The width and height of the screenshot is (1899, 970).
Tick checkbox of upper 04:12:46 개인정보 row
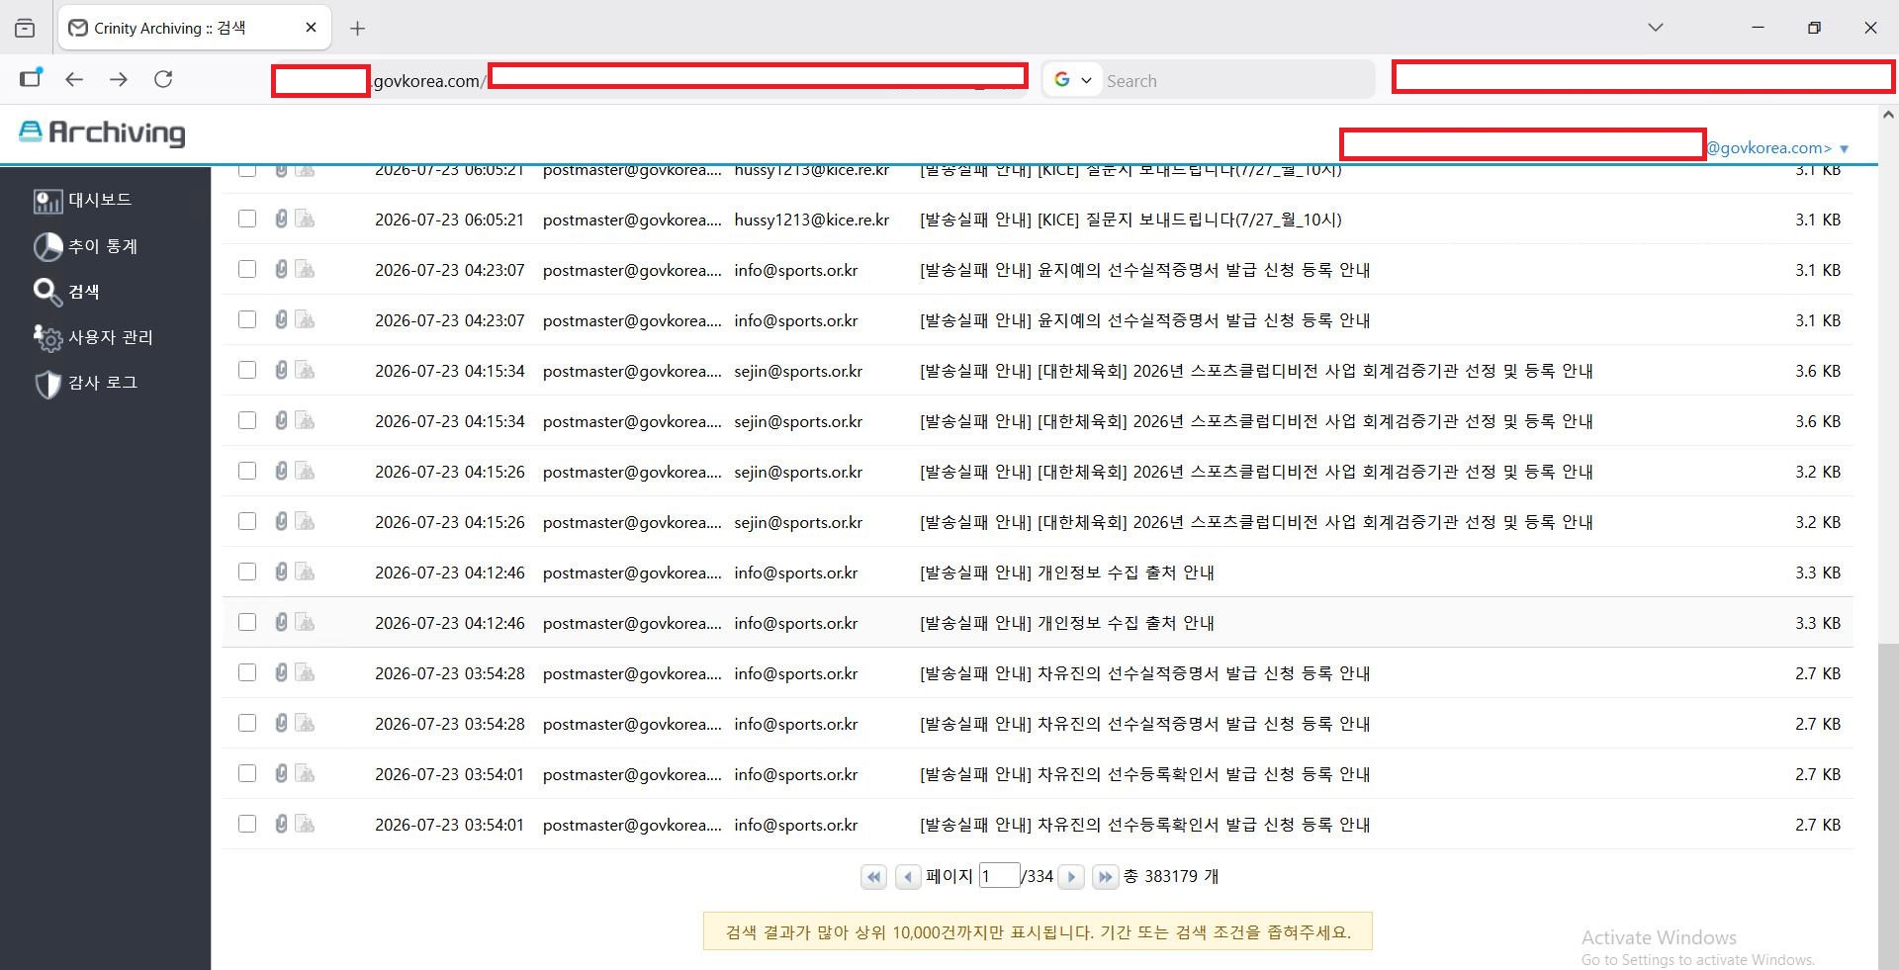[247, 572]
